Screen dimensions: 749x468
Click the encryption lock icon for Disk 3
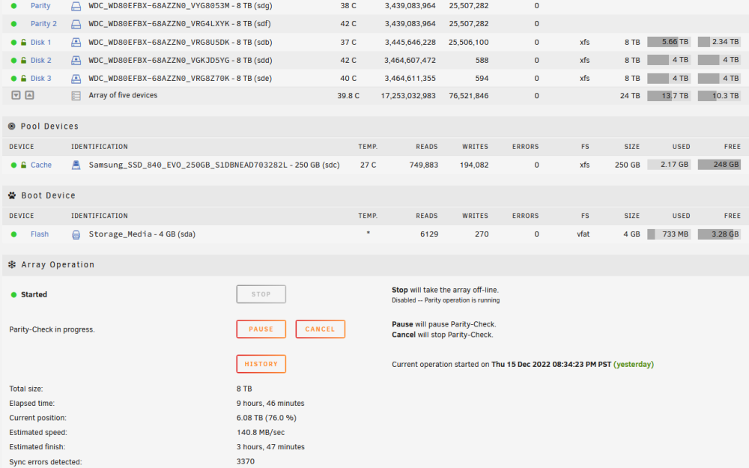click(x=23, y=79)
